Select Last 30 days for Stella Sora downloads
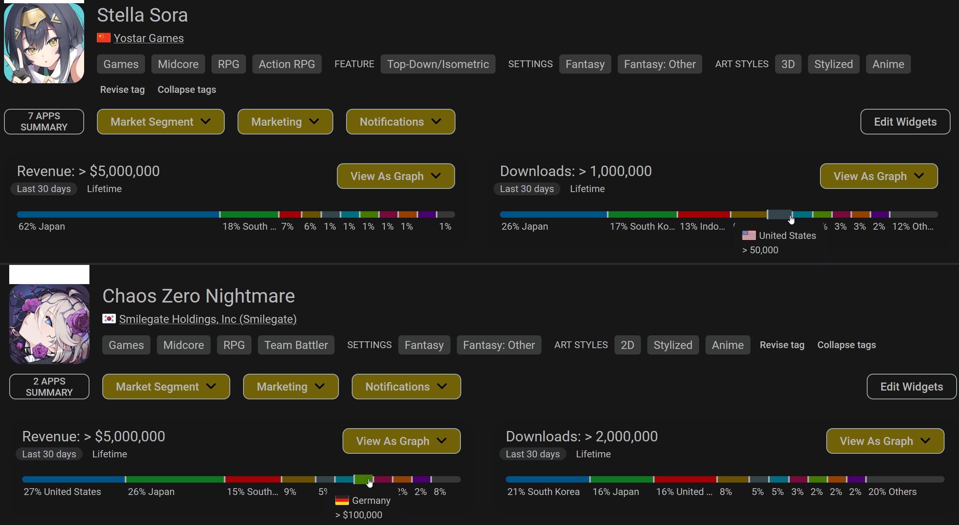 526,189
